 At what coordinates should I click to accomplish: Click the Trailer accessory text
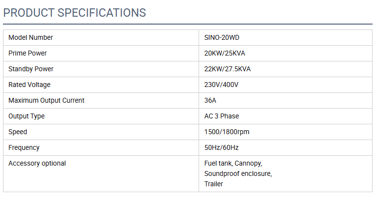(213, 184)
